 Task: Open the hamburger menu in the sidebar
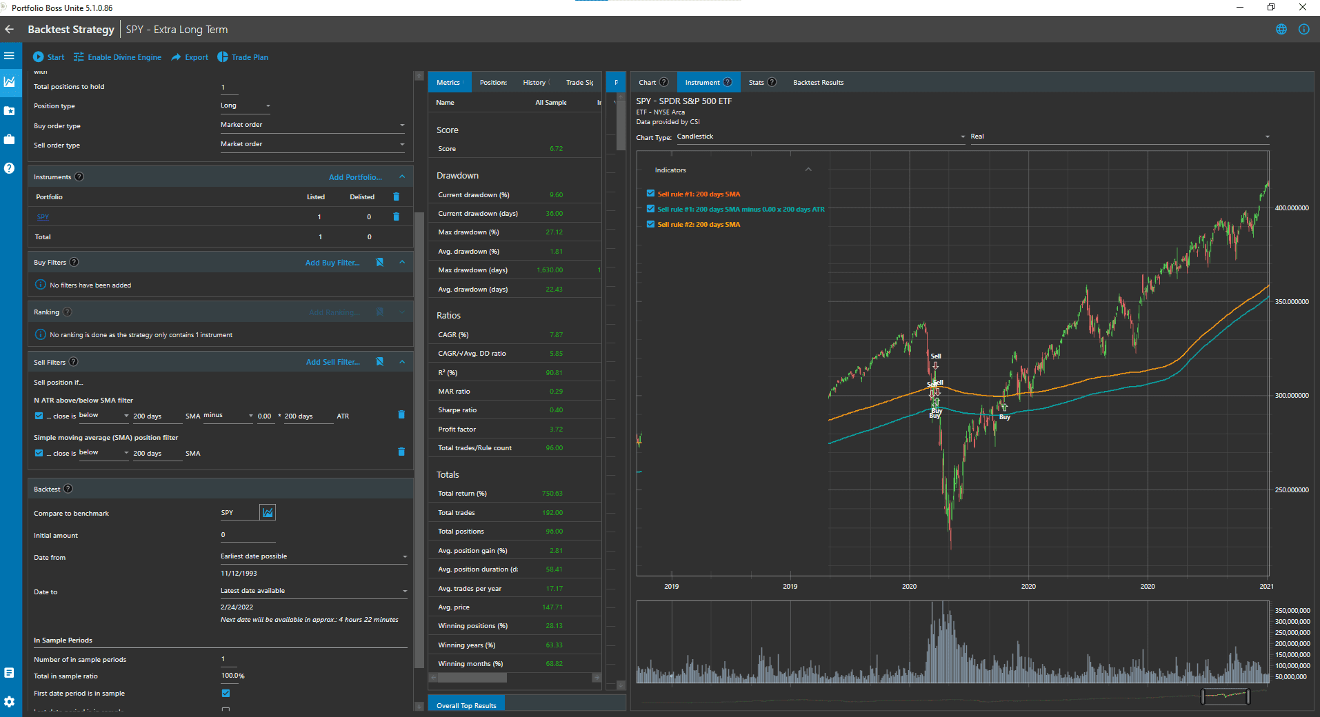tap(10, 55)
